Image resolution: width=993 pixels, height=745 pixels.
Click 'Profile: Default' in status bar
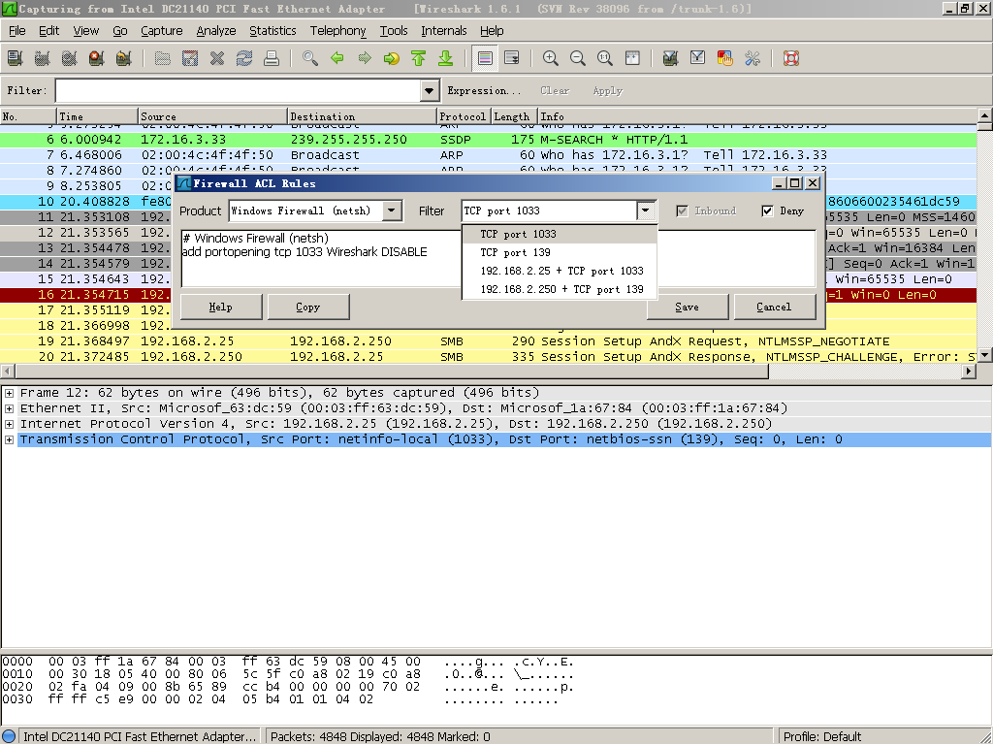point(822,737)
